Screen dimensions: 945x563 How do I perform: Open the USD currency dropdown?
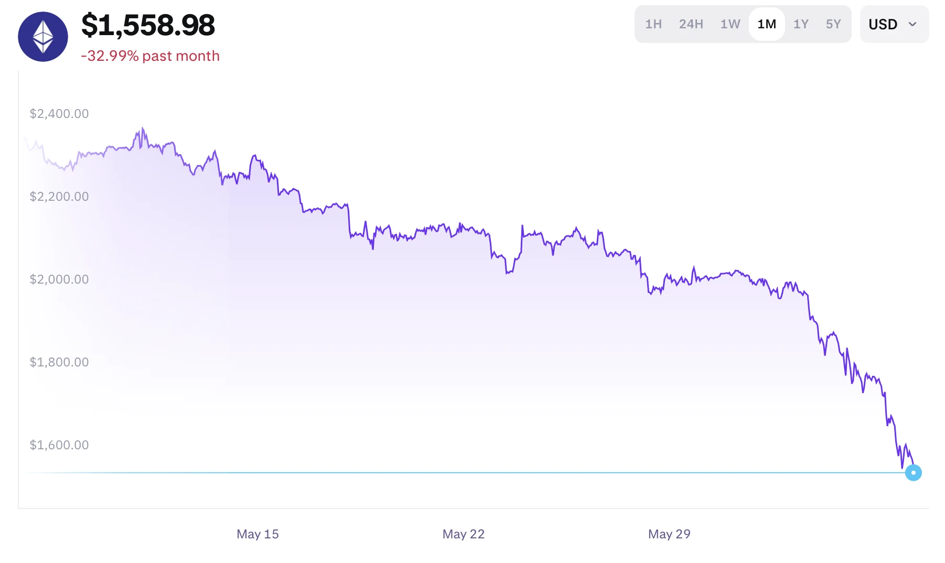[894, 24]
